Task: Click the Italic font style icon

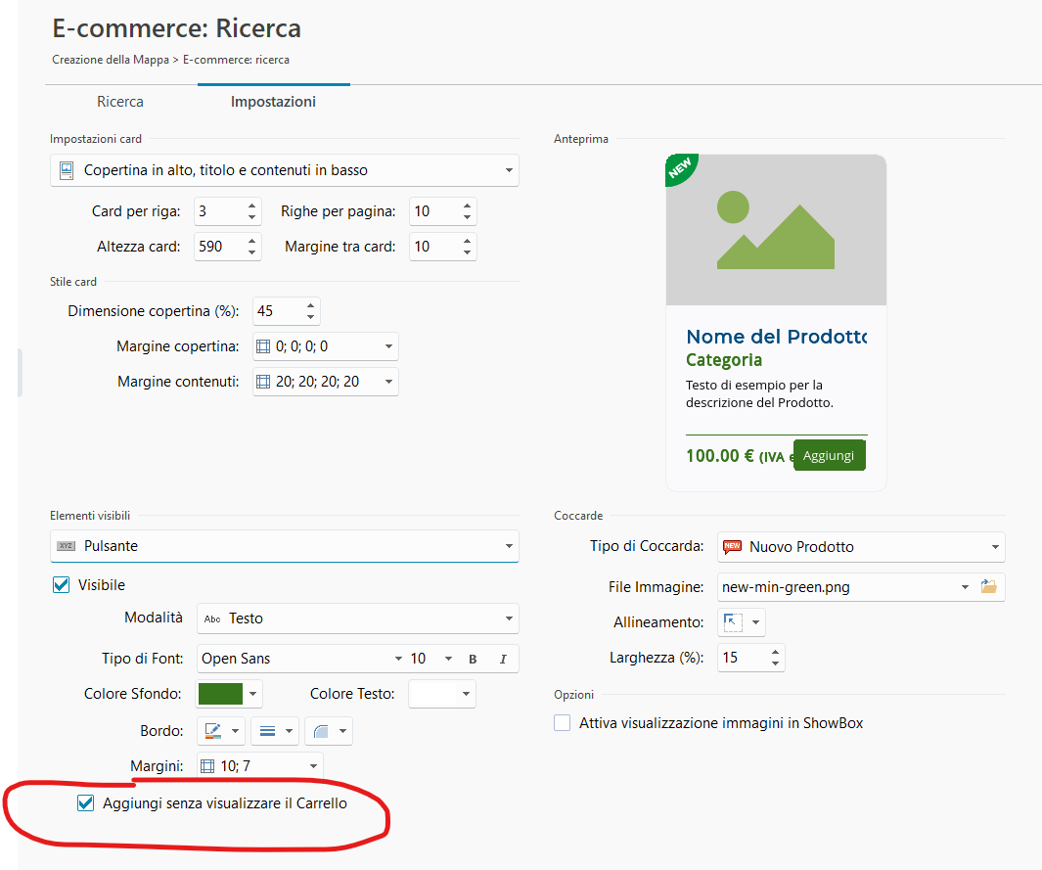Action: point(503,659)
